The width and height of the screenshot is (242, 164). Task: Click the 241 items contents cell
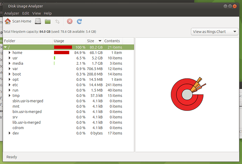(114, 85)
